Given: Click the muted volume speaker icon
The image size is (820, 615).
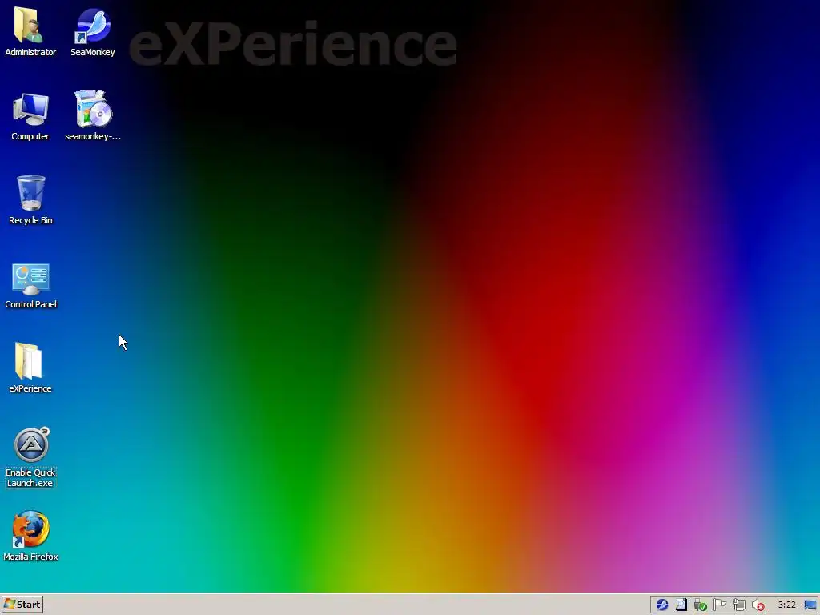Looking at the screenshot, I should point(758,605).
